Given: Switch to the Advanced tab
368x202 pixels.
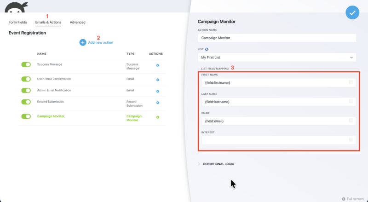Looking at the screenshot, I should point(77,22).
